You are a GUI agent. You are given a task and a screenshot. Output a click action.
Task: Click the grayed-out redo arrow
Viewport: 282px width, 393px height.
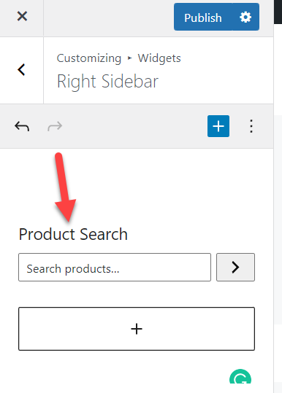[55, 126]
